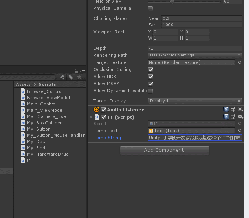Click the Scripts breadcrumb
The width and height of the screenshot is (249, 218).
pyautogui.click(x=47, y=84)
